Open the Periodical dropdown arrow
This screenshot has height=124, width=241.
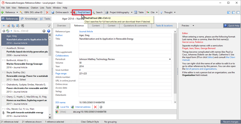[170, 59]
